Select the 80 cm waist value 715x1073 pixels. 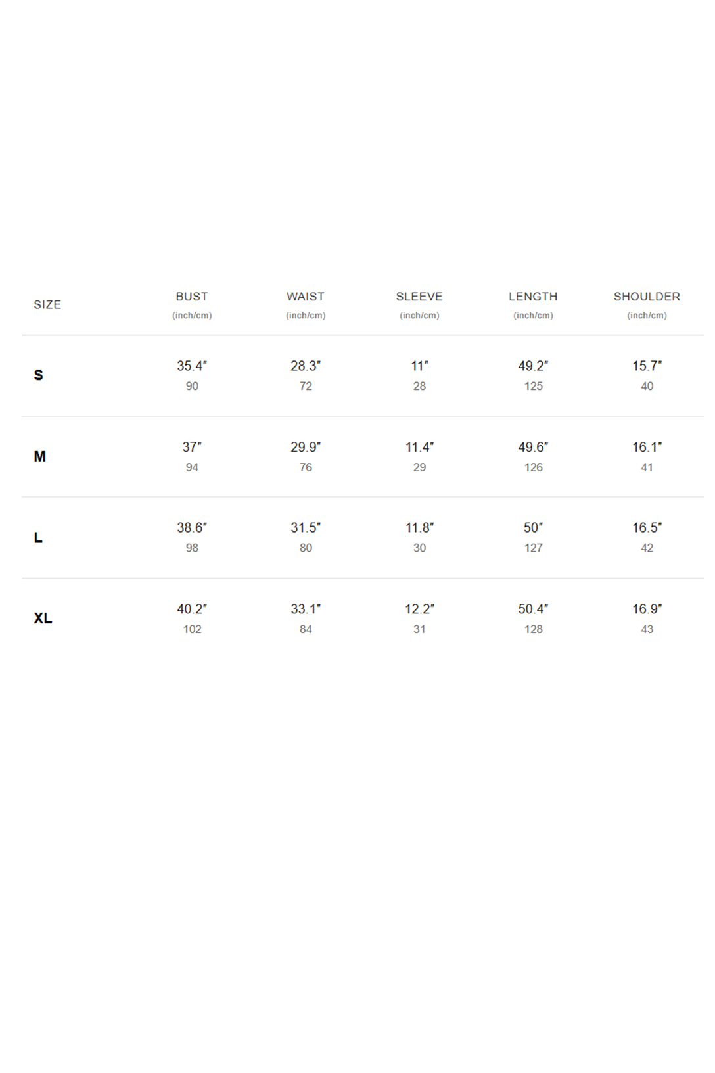(306, 548)
